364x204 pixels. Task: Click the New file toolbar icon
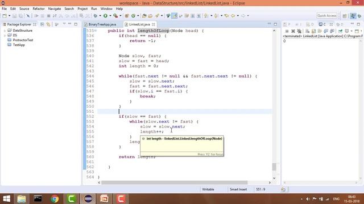(5, 16)
